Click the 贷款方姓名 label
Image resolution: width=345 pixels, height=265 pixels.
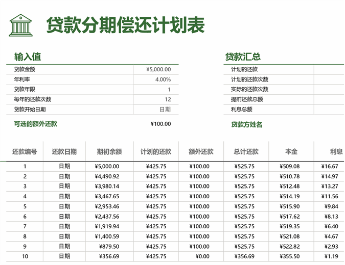(x=246, y=124)
